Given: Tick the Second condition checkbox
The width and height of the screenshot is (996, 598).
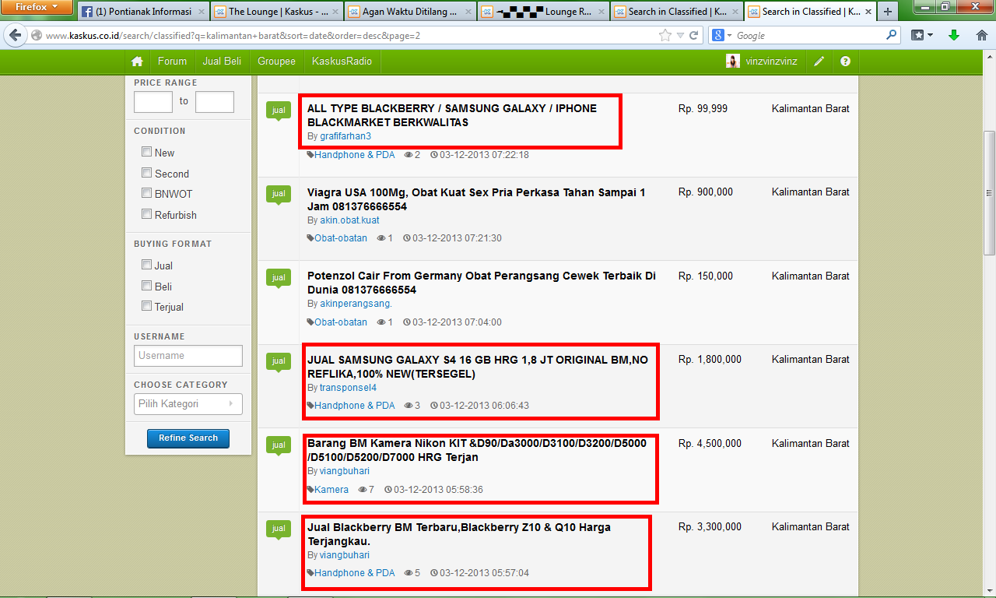Looking at the screenshot, I should tap(146, 173).
